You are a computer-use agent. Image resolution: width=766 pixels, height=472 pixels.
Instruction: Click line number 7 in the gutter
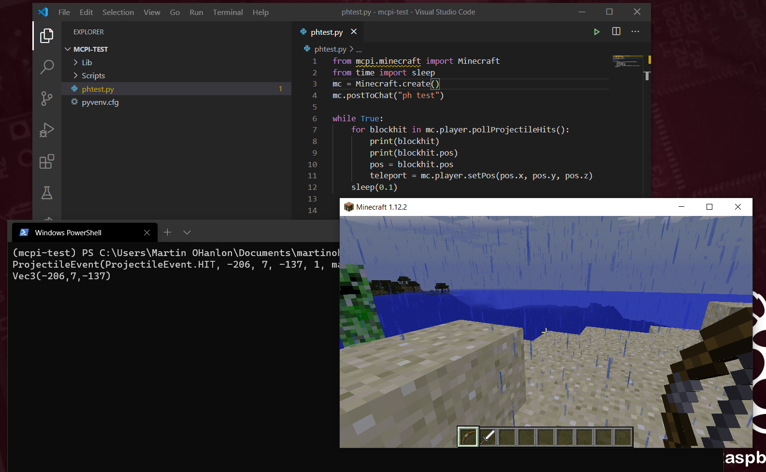pyautogui.click(x=315, y=130)
